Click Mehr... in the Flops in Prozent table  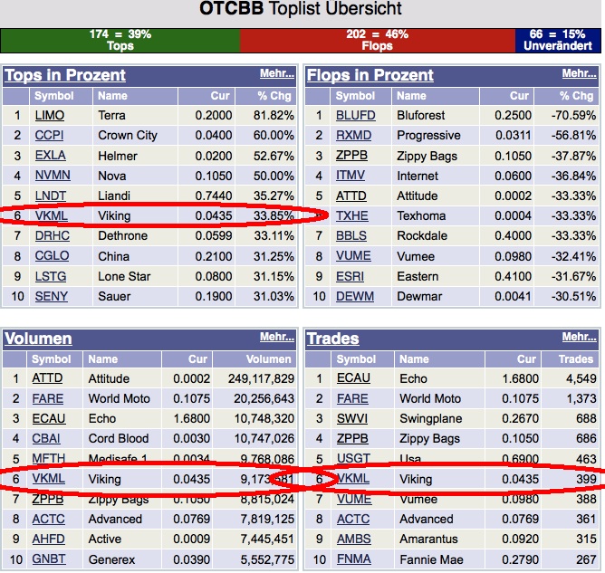click(x=579, y=73)
